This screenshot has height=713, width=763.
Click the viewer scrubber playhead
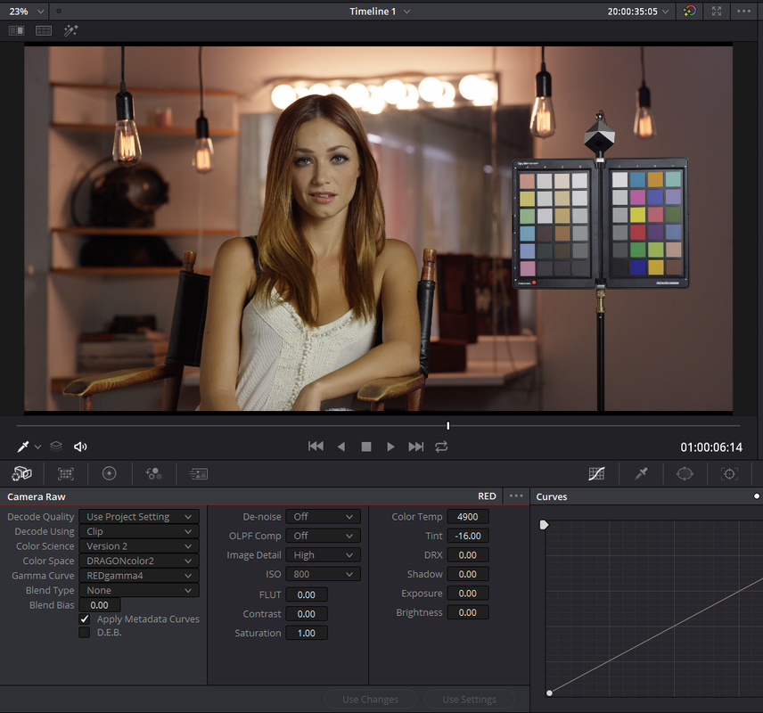[x=448, y=426]
